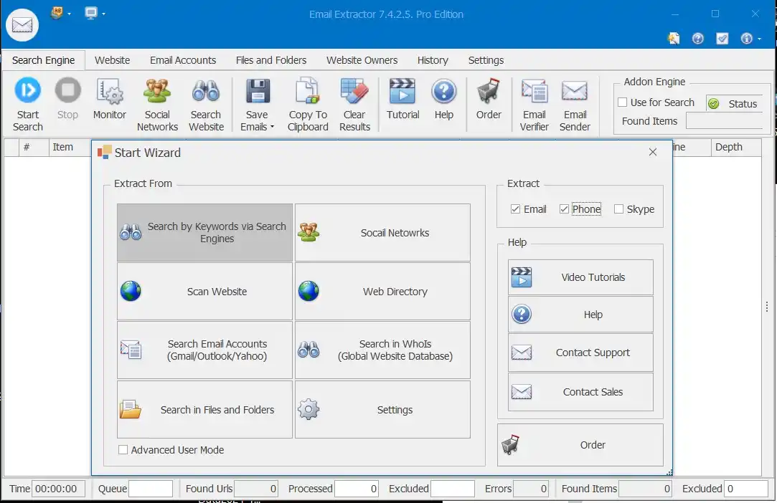777x503 pixels.
Task: Enable Advanced User Mode checkbox
Action: [123, 449]
